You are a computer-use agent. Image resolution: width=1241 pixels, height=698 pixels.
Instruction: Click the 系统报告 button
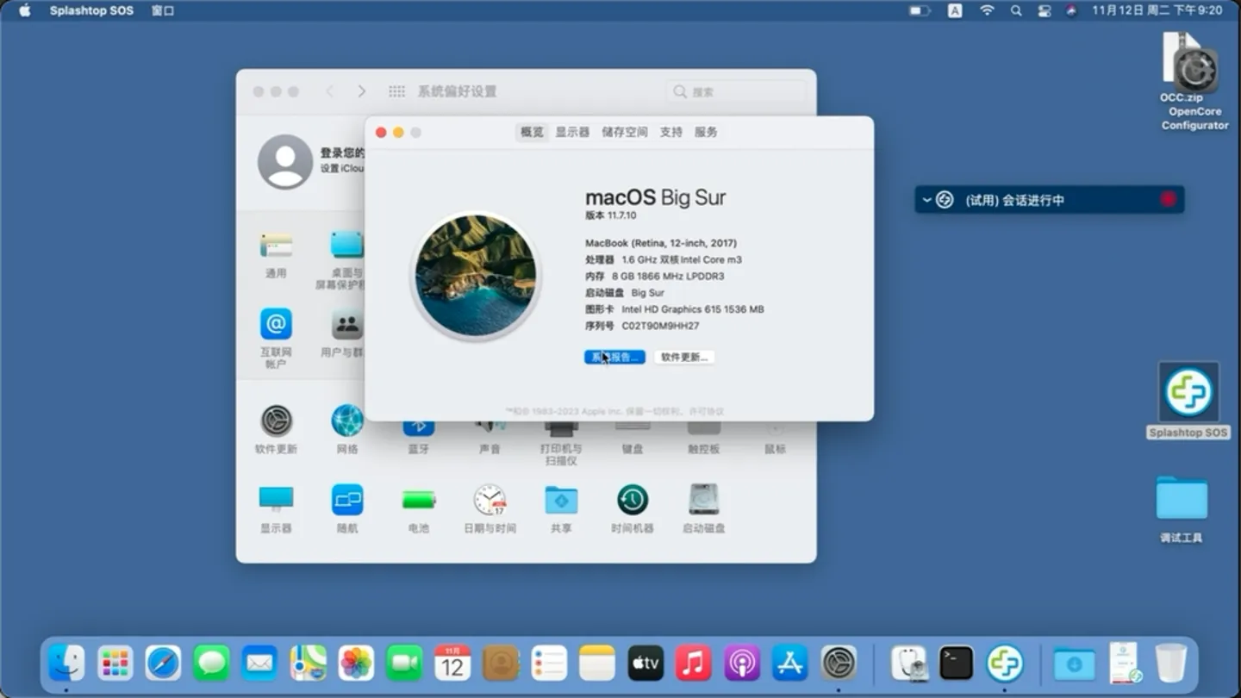click(x=614, y=356)
